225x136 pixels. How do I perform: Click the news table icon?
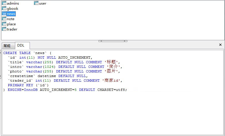[x=4, y=14]
